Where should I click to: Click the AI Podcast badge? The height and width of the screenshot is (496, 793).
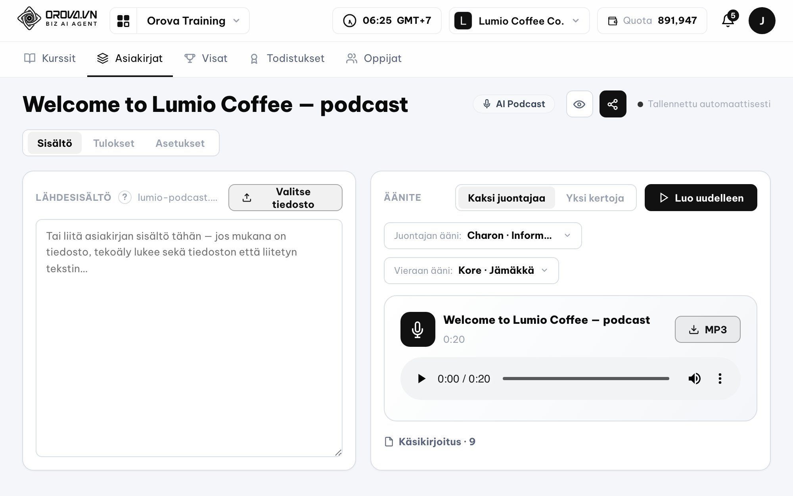pyautogui.click(x=514, y=104)
